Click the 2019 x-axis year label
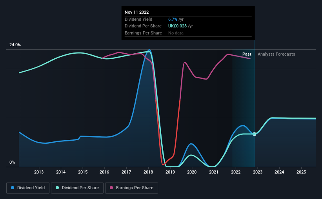This screenshot has height=199, width=322. click(x=170, y=172)
